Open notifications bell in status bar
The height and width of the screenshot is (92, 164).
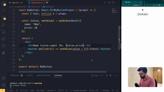(117, 90)
